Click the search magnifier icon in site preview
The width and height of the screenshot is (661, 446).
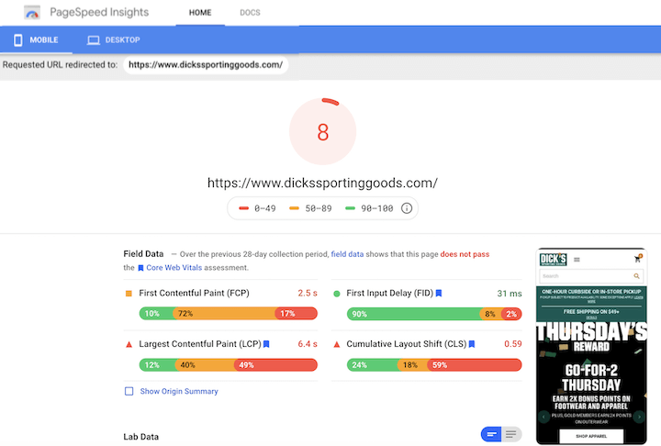tap(636, 276)
